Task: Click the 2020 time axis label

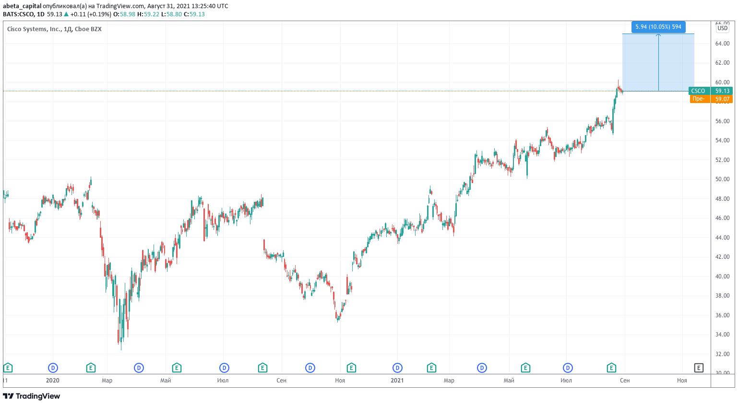Action: (x=53, y=381)
